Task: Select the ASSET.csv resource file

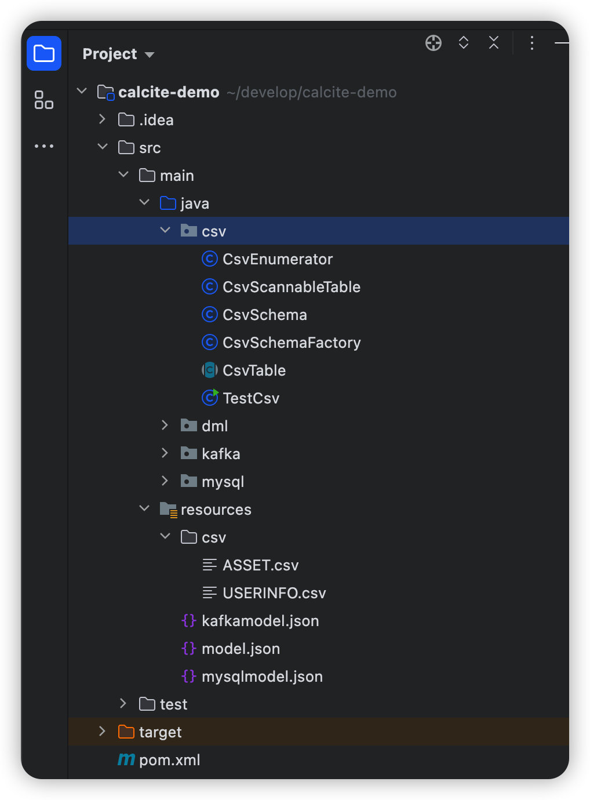Action: tap(260, 565)
